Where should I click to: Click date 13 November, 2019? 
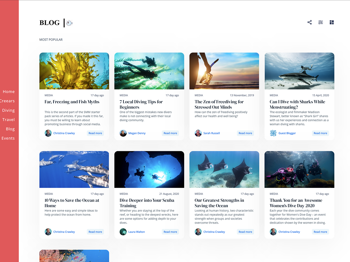click(242, 95)
